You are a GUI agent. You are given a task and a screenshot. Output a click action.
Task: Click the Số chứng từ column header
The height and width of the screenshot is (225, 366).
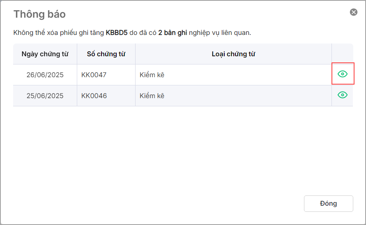coord(106,54)
